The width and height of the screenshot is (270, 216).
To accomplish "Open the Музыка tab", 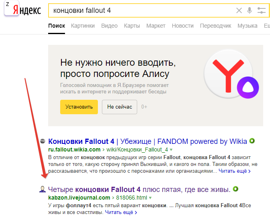I will click(x=248, y=26).
